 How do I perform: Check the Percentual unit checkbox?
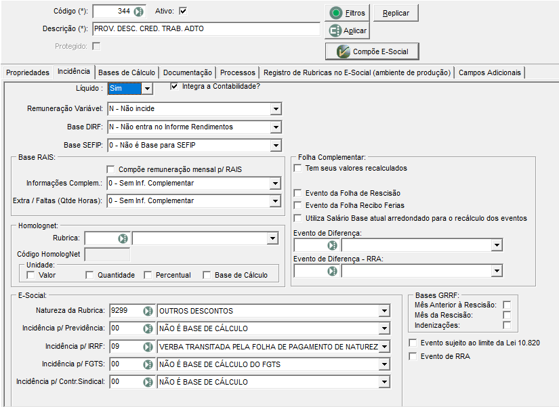(x=148, y=275)
